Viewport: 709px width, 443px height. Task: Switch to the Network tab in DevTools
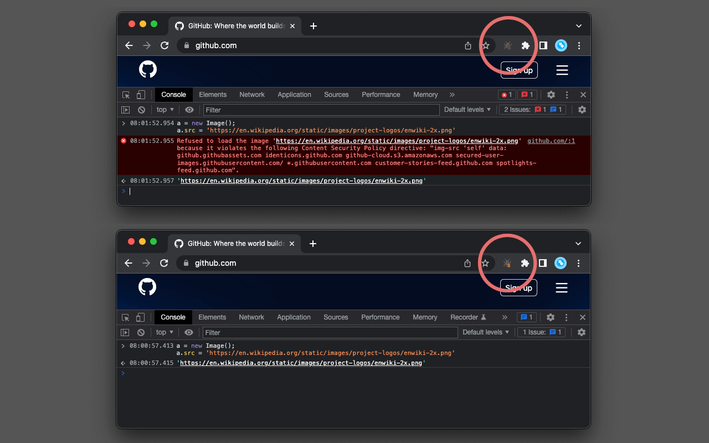pyautogui.click(x=252, y=94)
